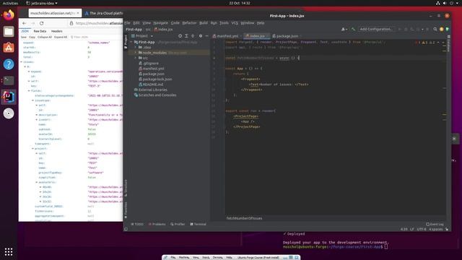Screen dimensions: 462x260
Task: Click Expand All icon in Project panel
Action: (186, 36)
